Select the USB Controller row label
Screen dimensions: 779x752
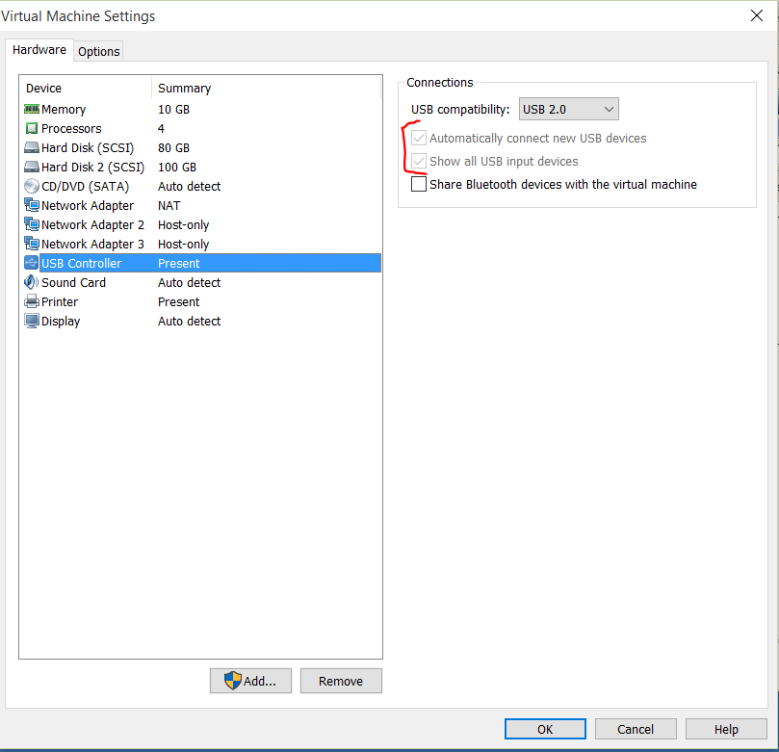pos(82,263)
